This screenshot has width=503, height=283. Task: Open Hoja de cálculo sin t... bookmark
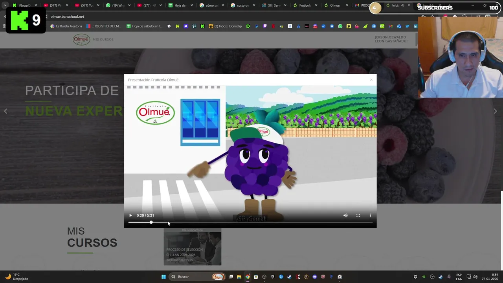[144, 26]
